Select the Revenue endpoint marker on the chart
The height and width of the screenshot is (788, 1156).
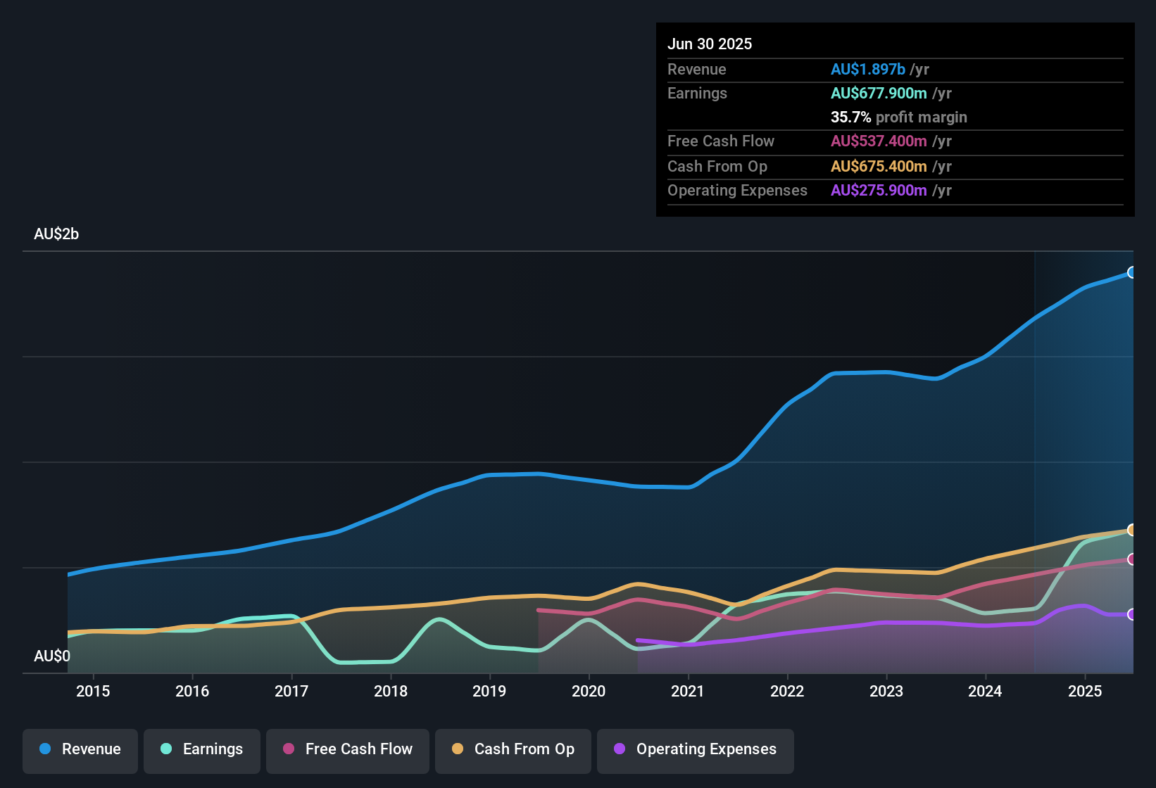(1132, 272)
